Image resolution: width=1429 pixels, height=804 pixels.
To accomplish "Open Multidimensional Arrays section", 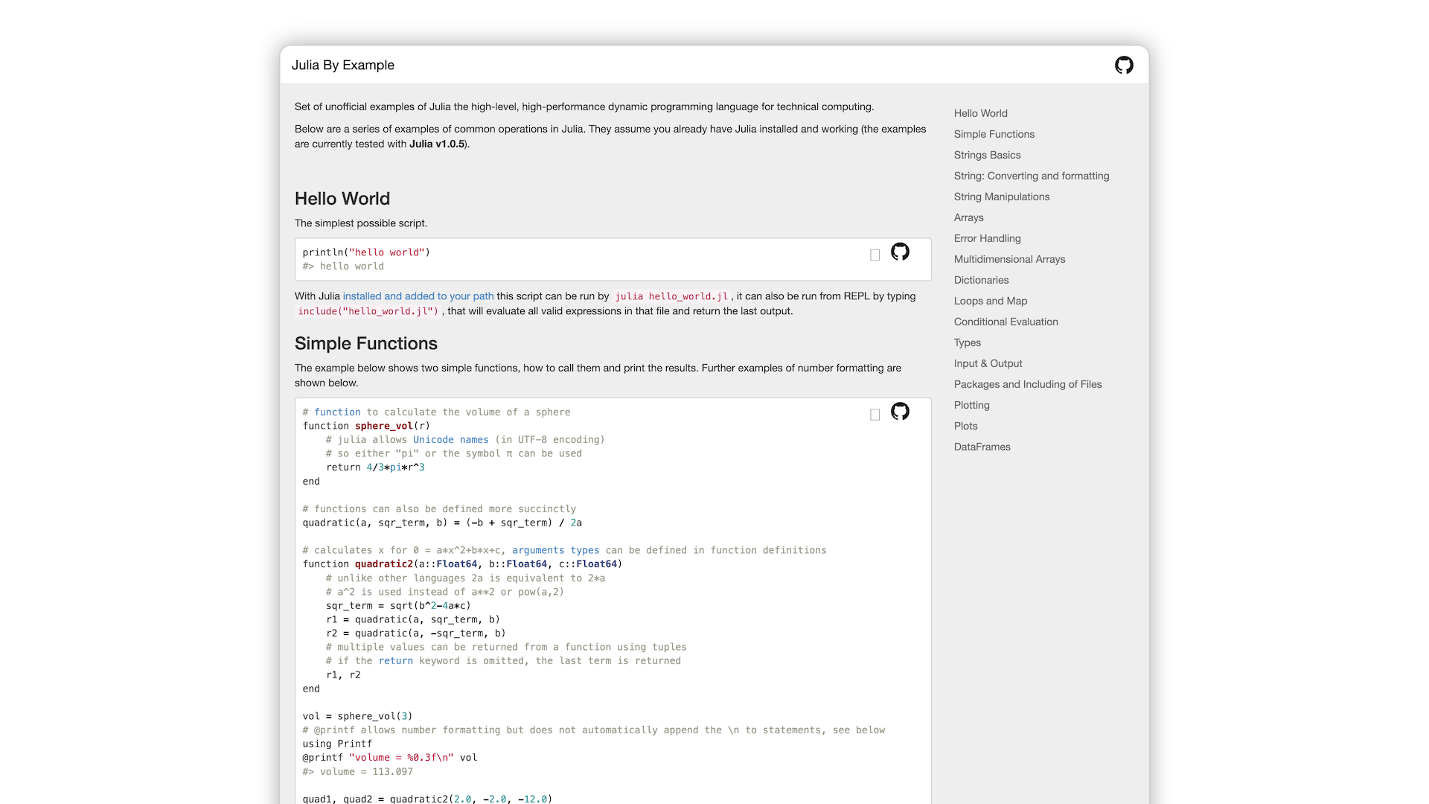I will coord(1010,259).
